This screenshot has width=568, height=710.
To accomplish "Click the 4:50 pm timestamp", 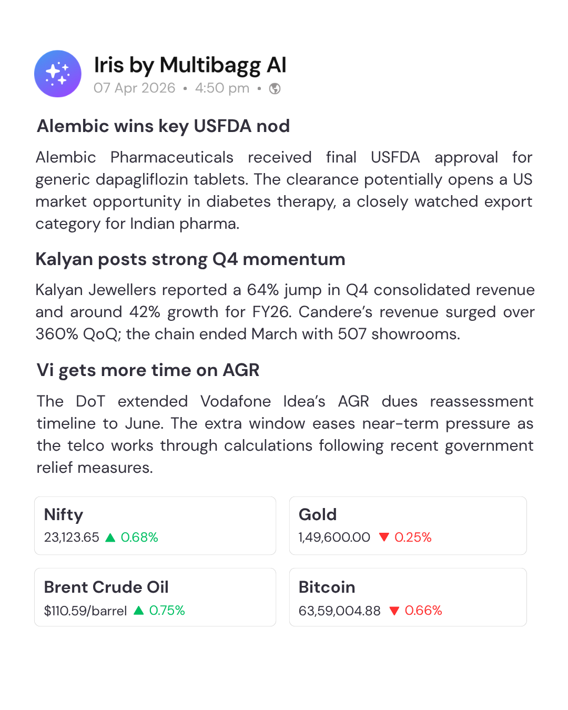I will pyautogui.click(x=222, y=88).
